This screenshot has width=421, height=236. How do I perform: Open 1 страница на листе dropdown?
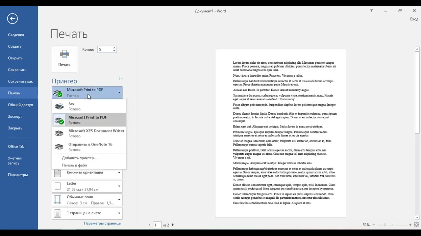pyautogui.click(x=87, y=213)
